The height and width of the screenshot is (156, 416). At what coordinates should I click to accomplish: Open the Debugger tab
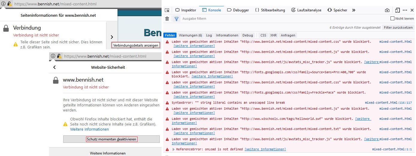(238, 10)
